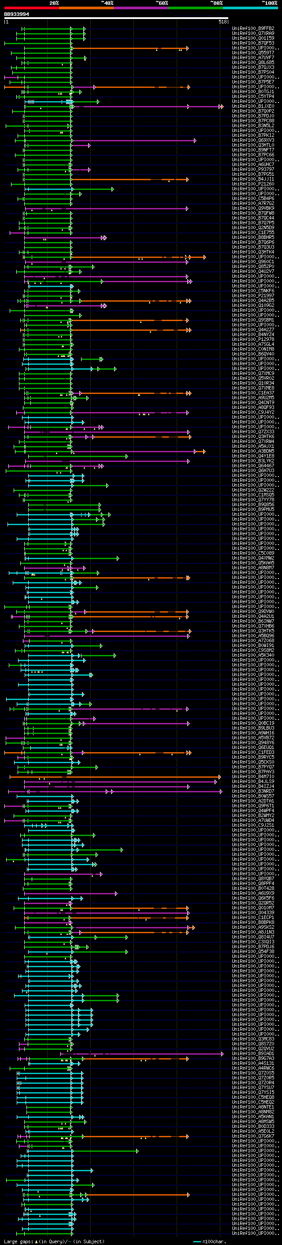Select the UniRef100_Q3HTK6 label
Viewport: 282px width, 1245px height.
coord(253,436)
